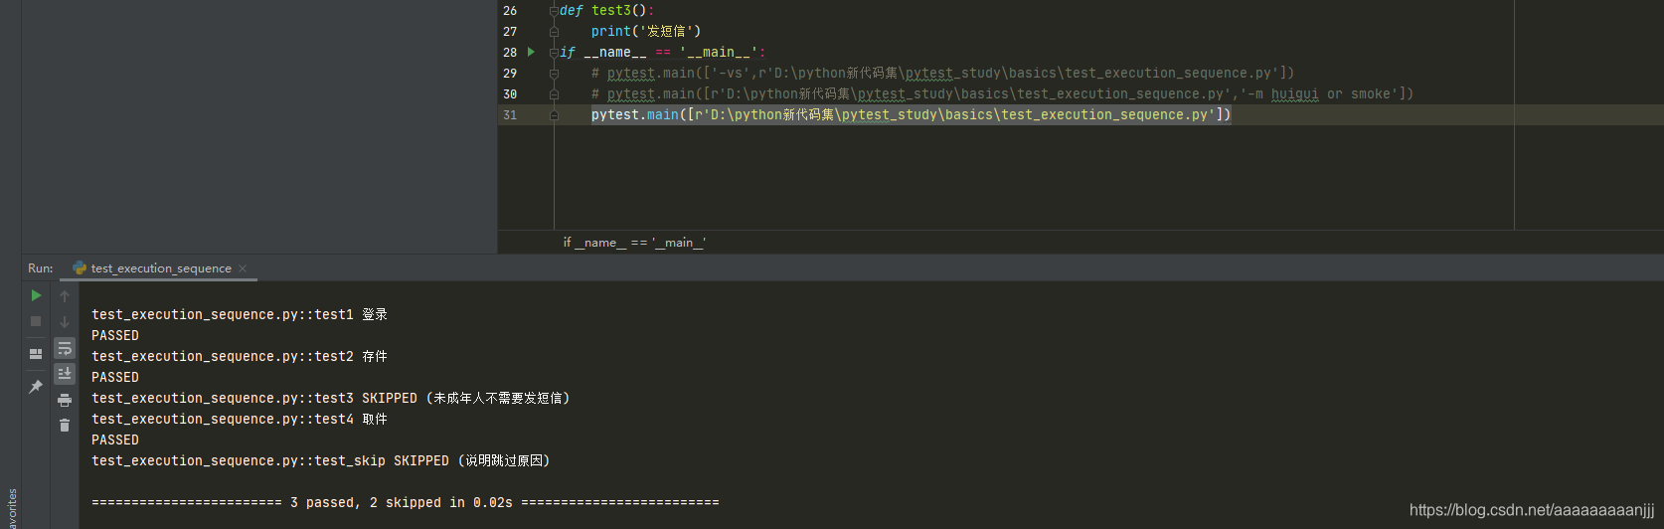
Task: Collapse the if __name__ block fold marker
Action: (554, 53)
